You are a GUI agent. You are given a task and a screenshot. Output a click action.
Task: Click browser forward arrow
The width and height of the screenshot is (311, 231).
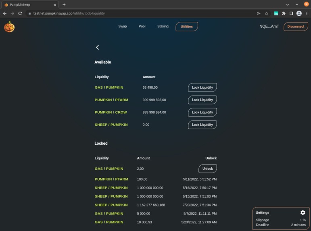(12, 13)
